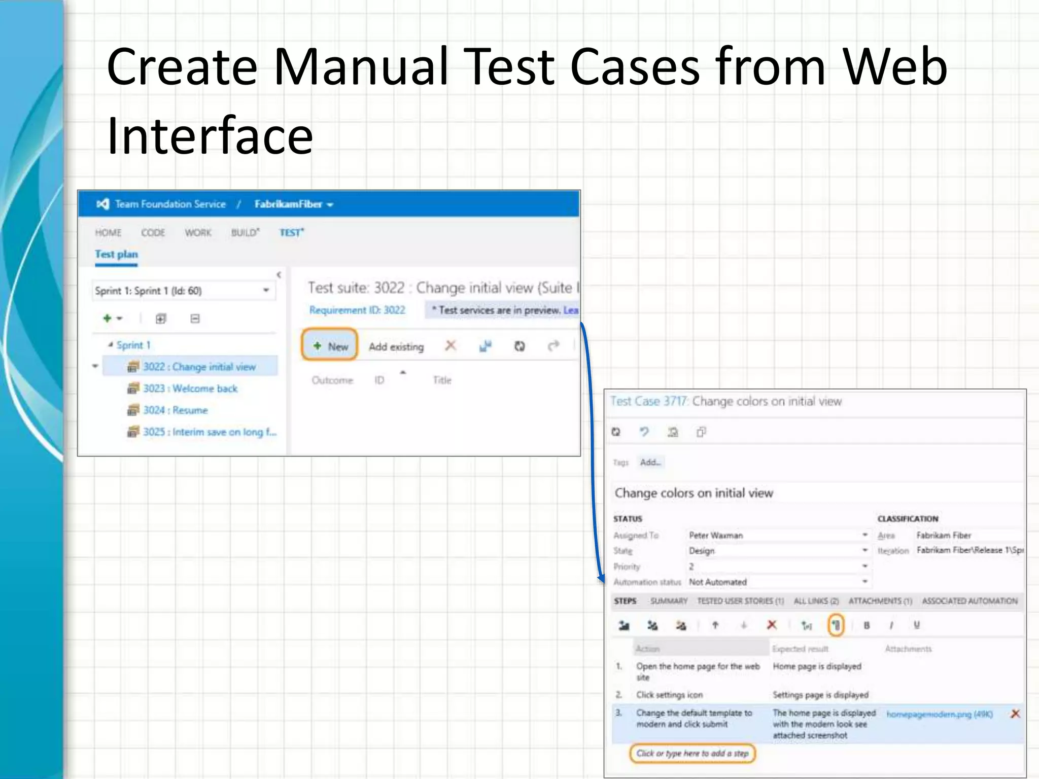
Task: Click the red X remove test icon
Action: [451, 346]
